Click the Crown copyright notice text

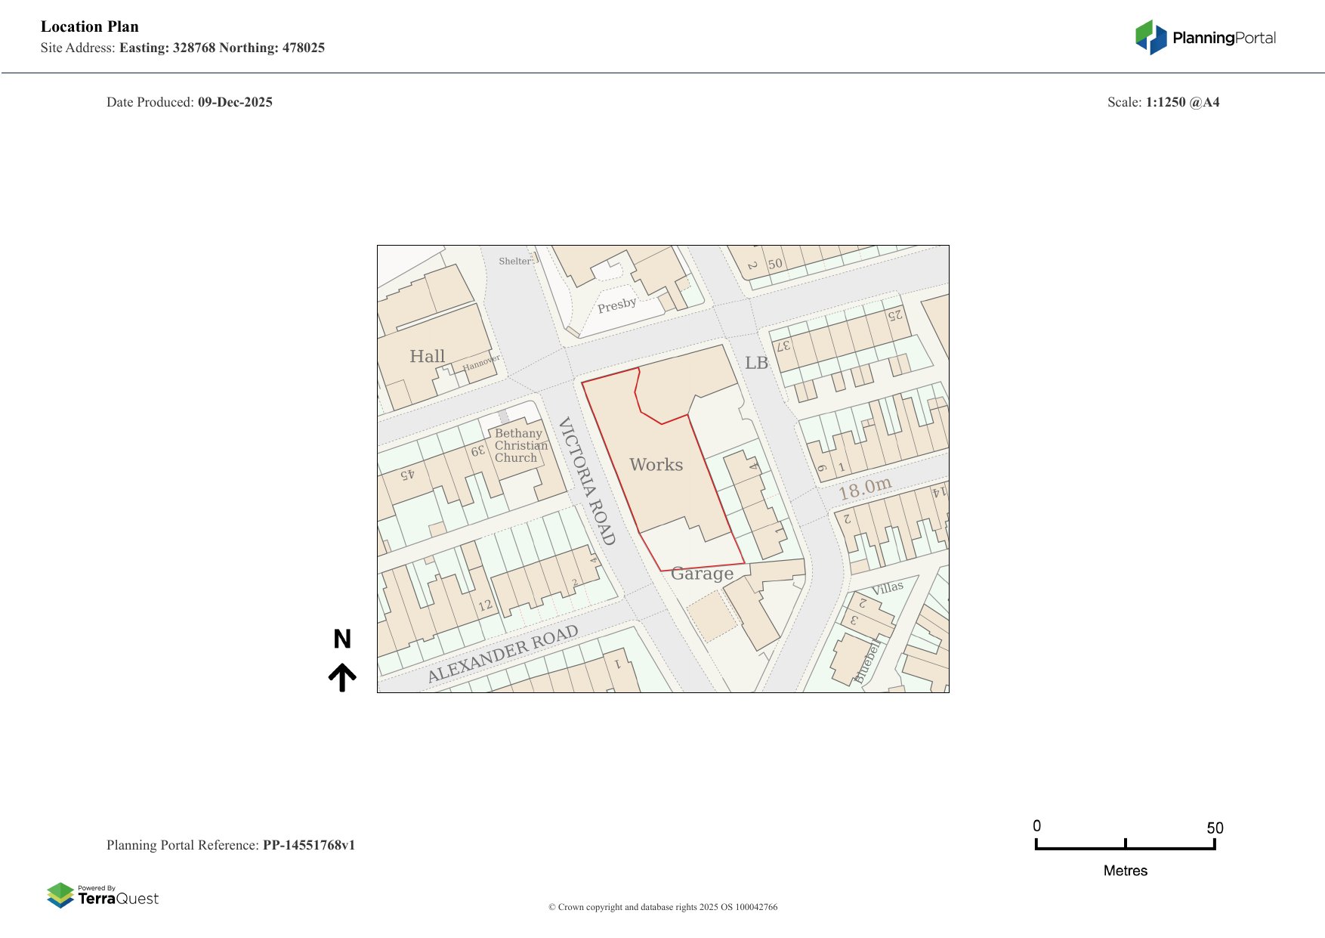click(x=662, y=906)
